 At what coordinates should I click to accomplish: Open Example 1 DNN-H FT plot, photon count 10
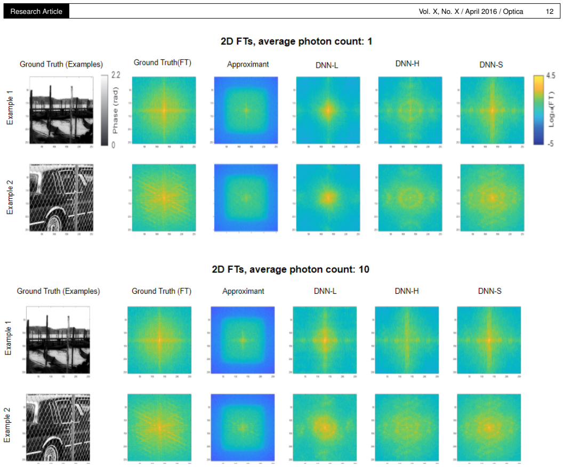(407, 340)
